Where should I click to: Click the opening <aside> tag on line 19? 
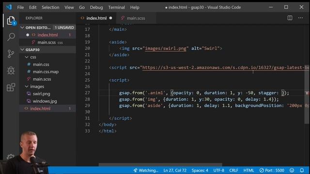(x=118, y=42)
